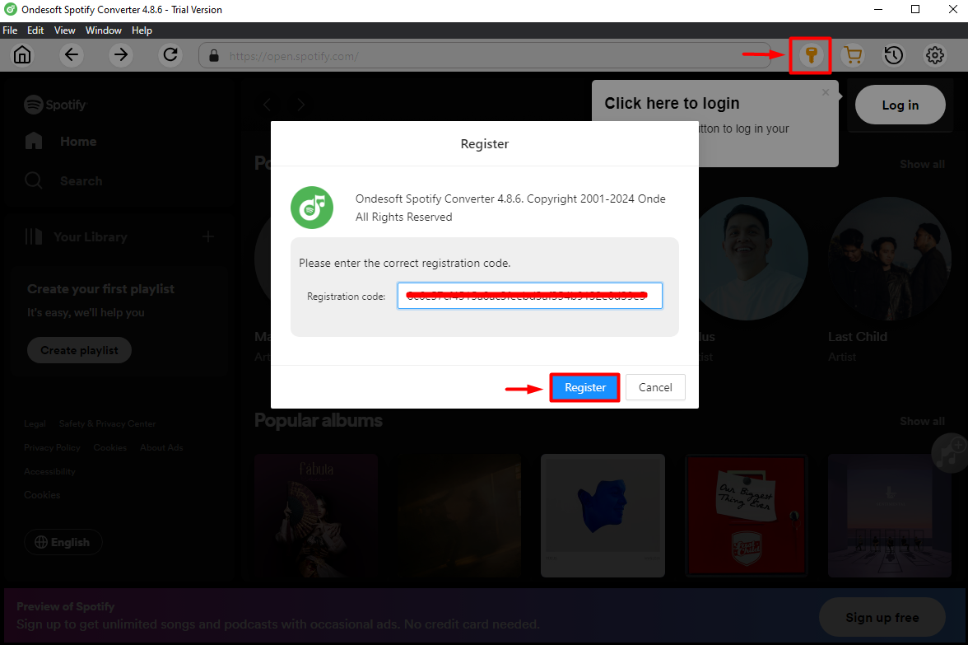Open conversion history clock icon

click(894, 55)
